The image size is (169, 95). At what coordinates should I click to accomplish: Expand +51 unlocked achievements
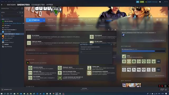coord(158,61)
